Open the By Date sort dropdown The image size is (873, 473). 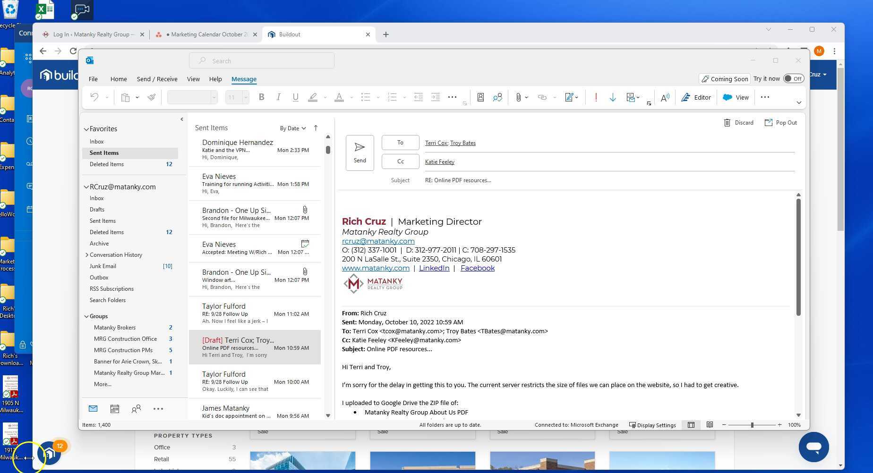tap(293, 128)
